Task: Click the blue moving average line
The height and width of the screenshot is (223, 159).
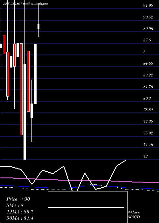Action: click(79, 187)
